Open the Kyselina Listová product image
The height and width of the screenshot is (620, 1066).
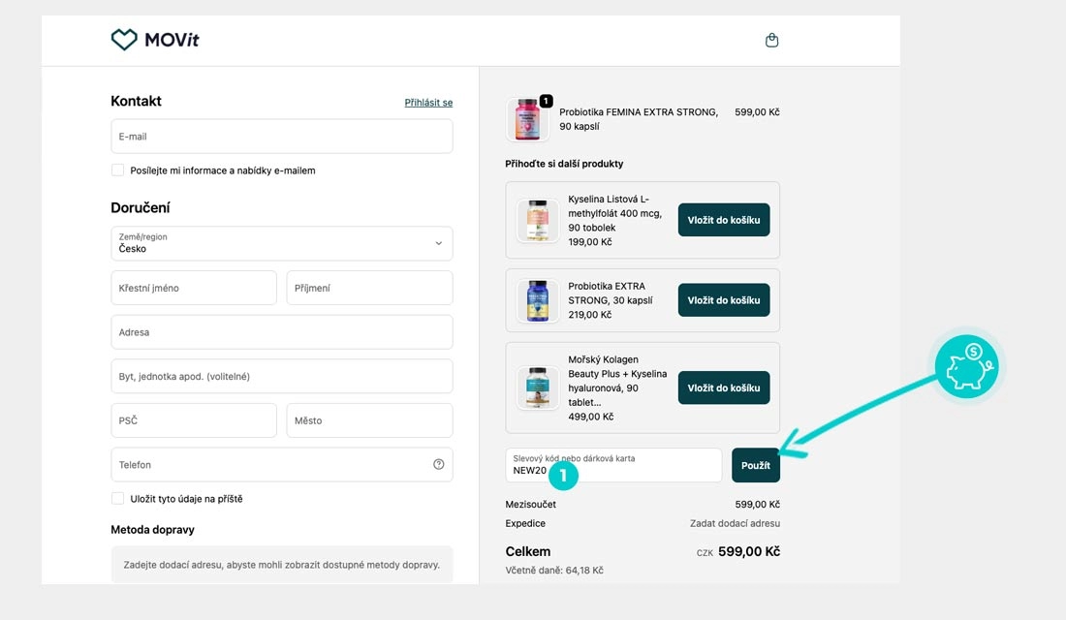[538, 220]
